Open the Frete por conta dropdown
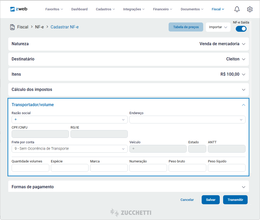 pos(69,149)
